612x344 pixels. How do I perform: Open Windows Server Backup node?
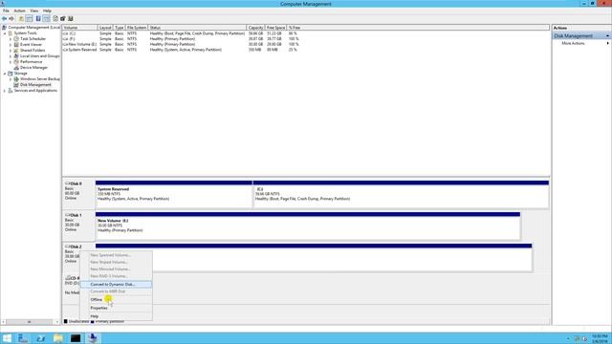(x=40, y=78)
